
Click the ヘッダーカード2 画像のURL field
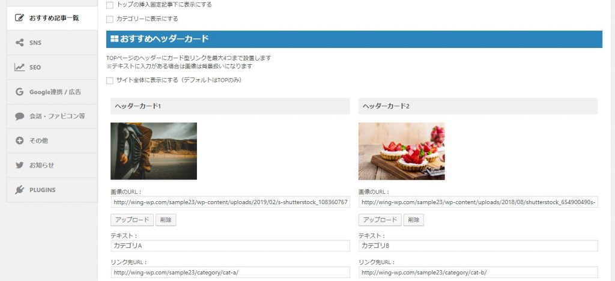(x=478, y=203)
